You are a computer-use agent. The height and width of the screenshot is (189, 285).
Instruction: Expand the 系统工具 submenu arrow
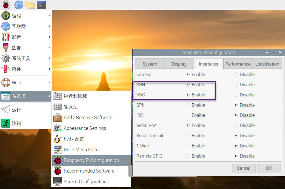tap(49, 58)
